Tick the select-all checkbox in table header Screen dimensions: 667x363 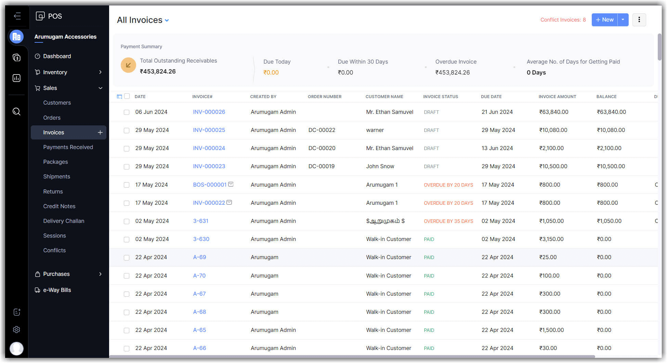127,96
